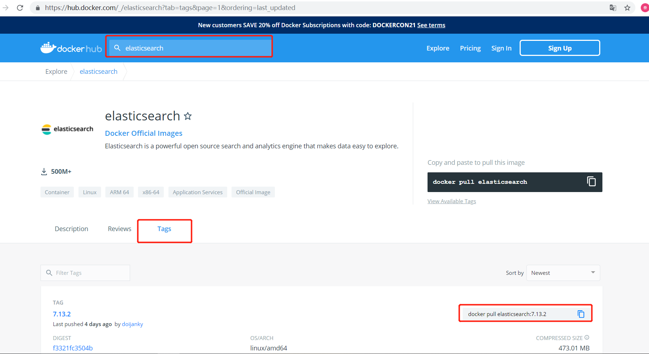Select the Tags tab

click(x=164, y=229)
